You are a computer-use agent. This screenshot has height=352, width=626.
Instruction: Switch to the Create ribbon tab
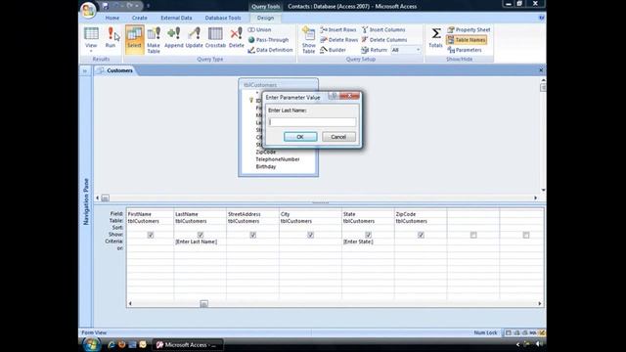click(x=139, y=18)
